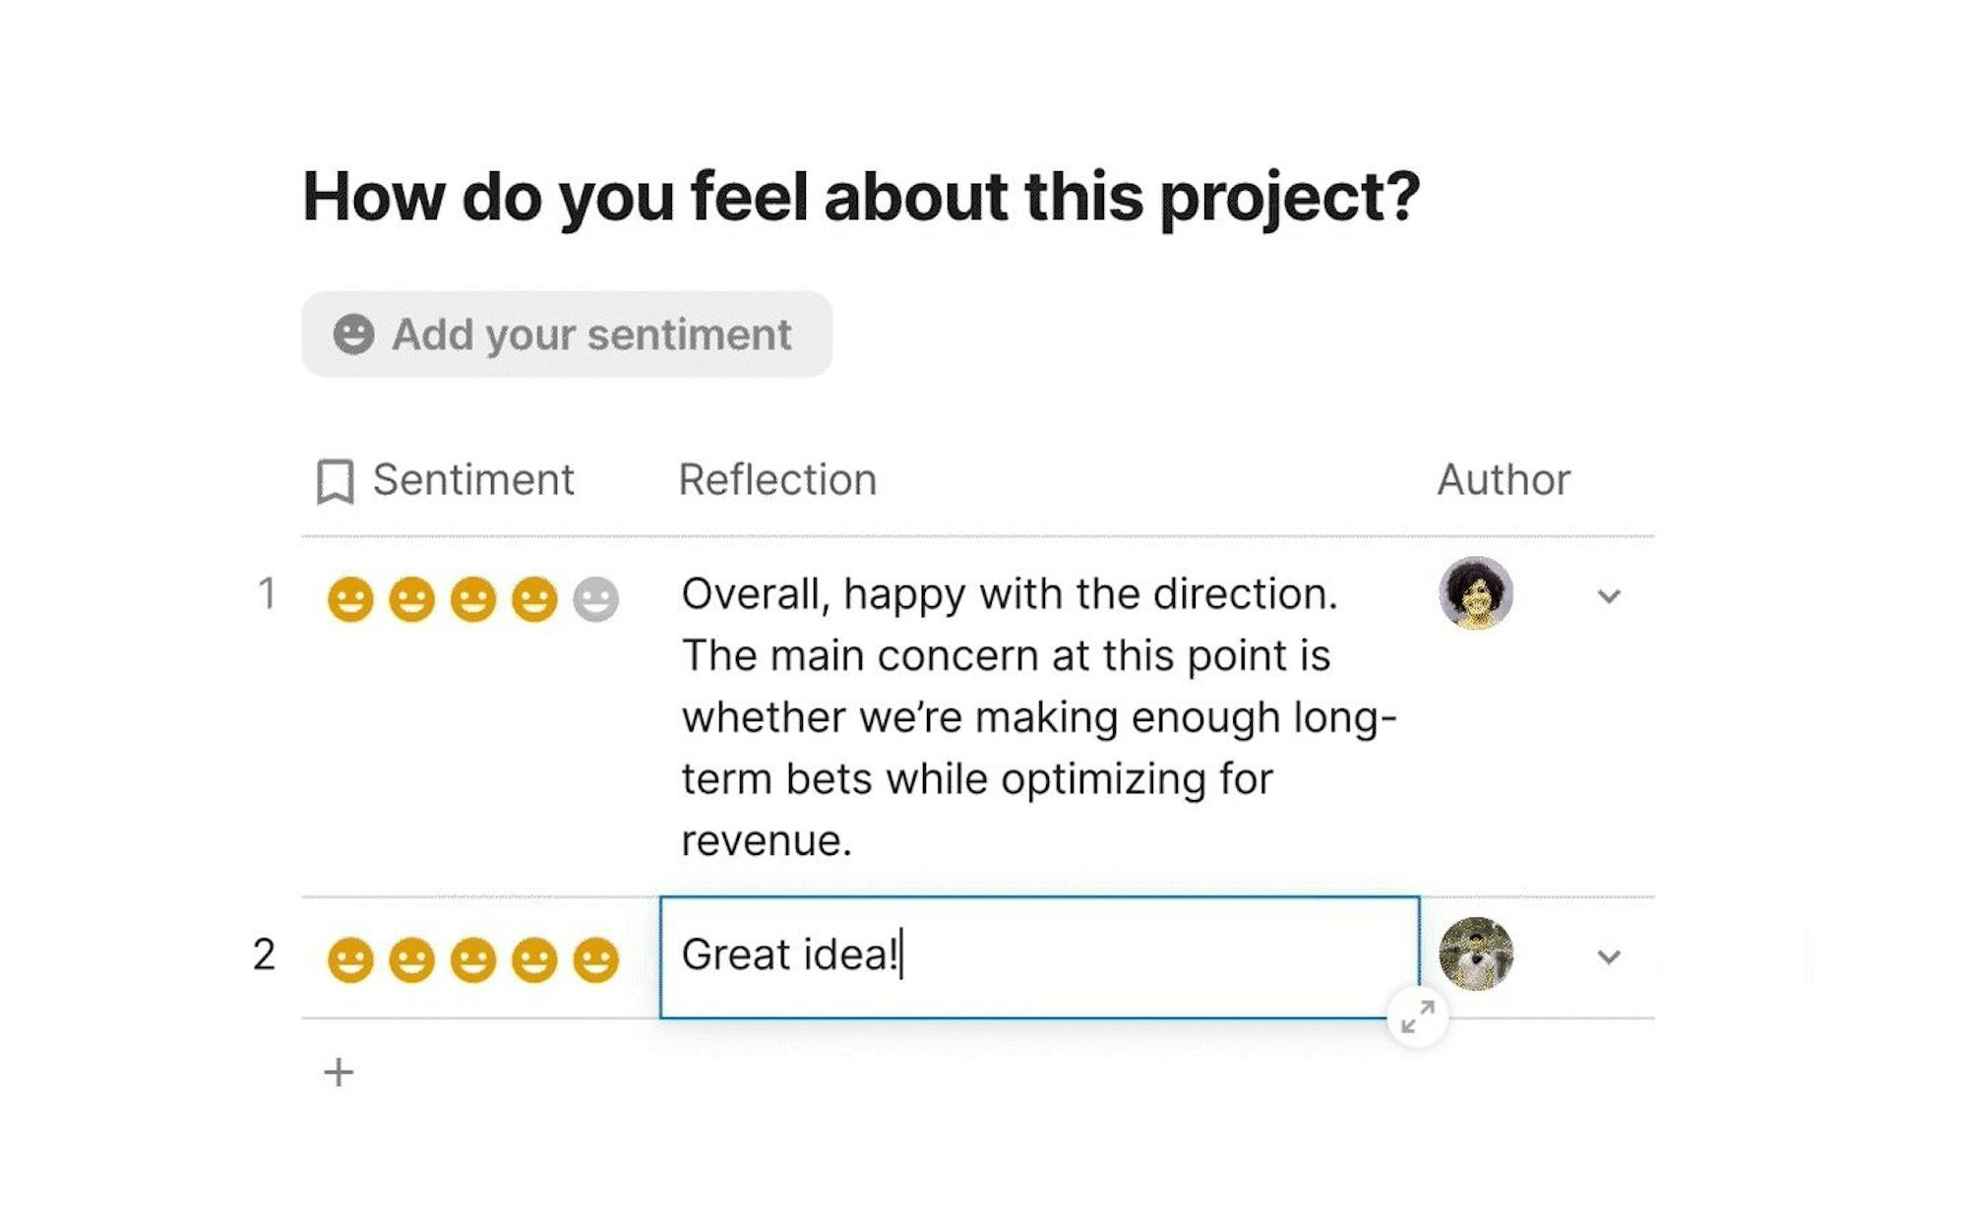
Task: Click the Author column header
Action: tap(1504, 480)
